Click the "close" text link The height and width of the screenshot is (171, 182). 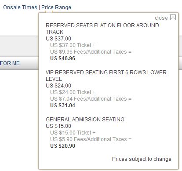tap(161, 18)
